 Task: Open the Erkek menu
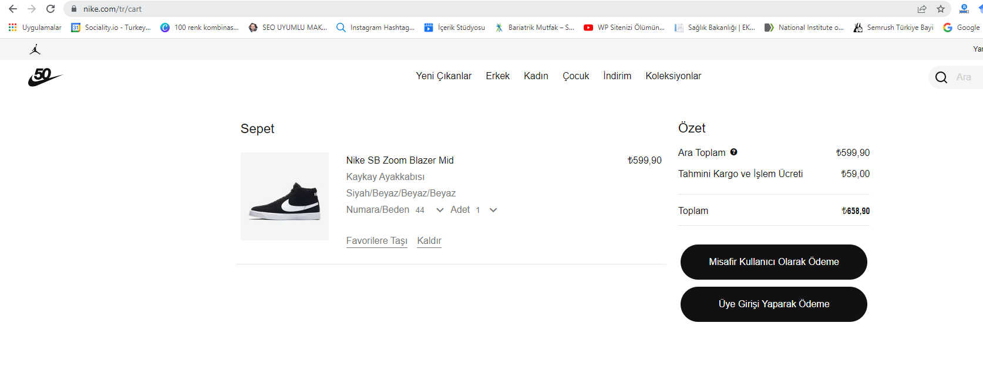pos(497,76)
